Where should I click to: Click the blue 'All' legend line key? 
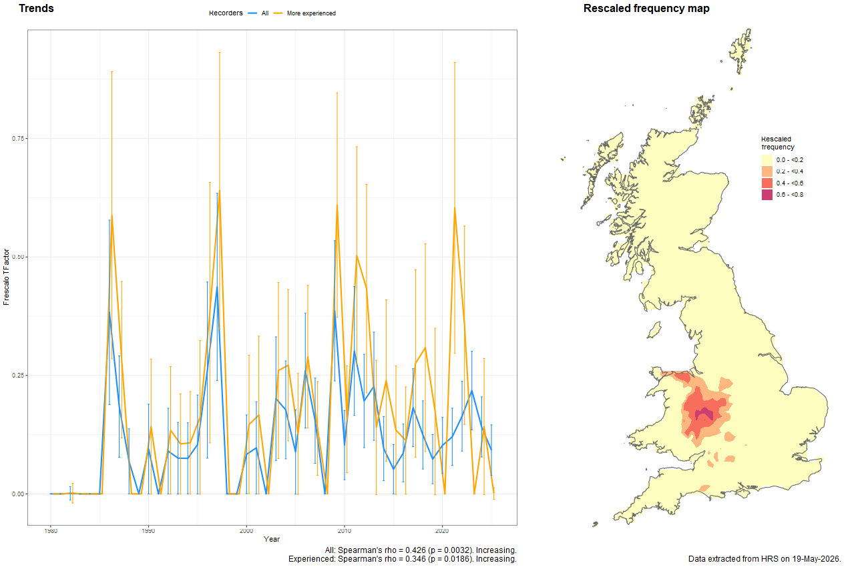[254, 13]
